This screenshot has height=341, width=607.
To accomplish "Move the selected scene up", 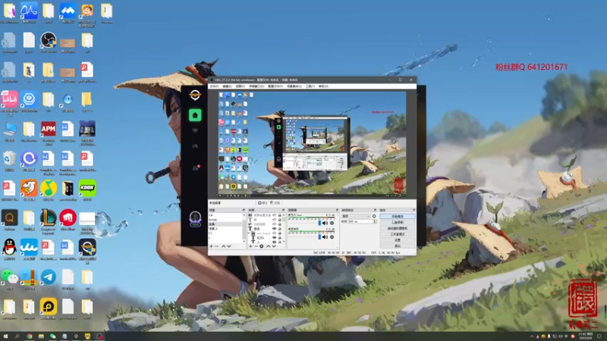I will (223, 246).
